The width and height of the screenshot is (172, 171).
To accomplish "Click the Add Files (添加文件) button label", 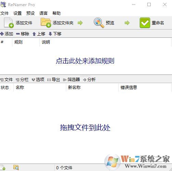I will point(24,23).
